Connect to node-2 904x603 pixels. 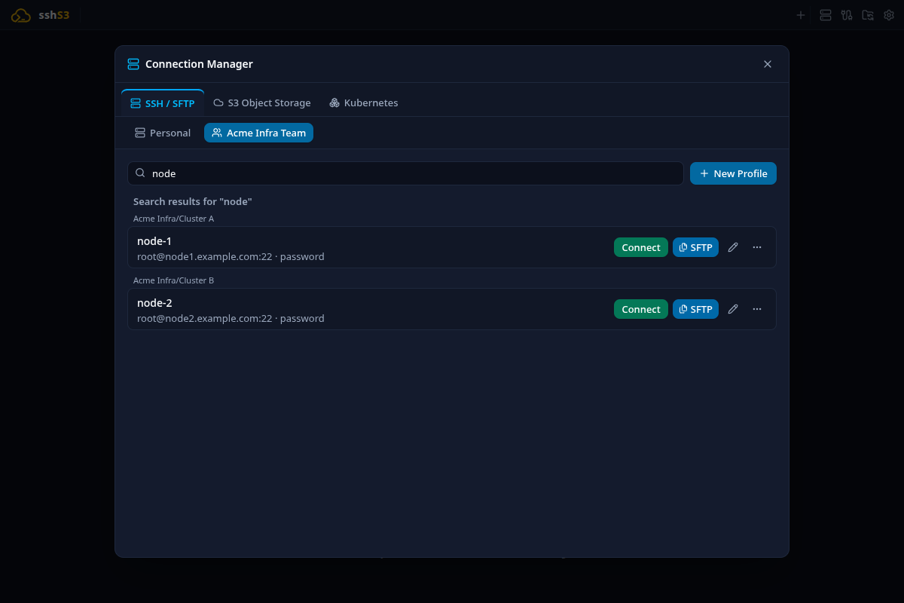pyautogui.click(x=641, y=309)
